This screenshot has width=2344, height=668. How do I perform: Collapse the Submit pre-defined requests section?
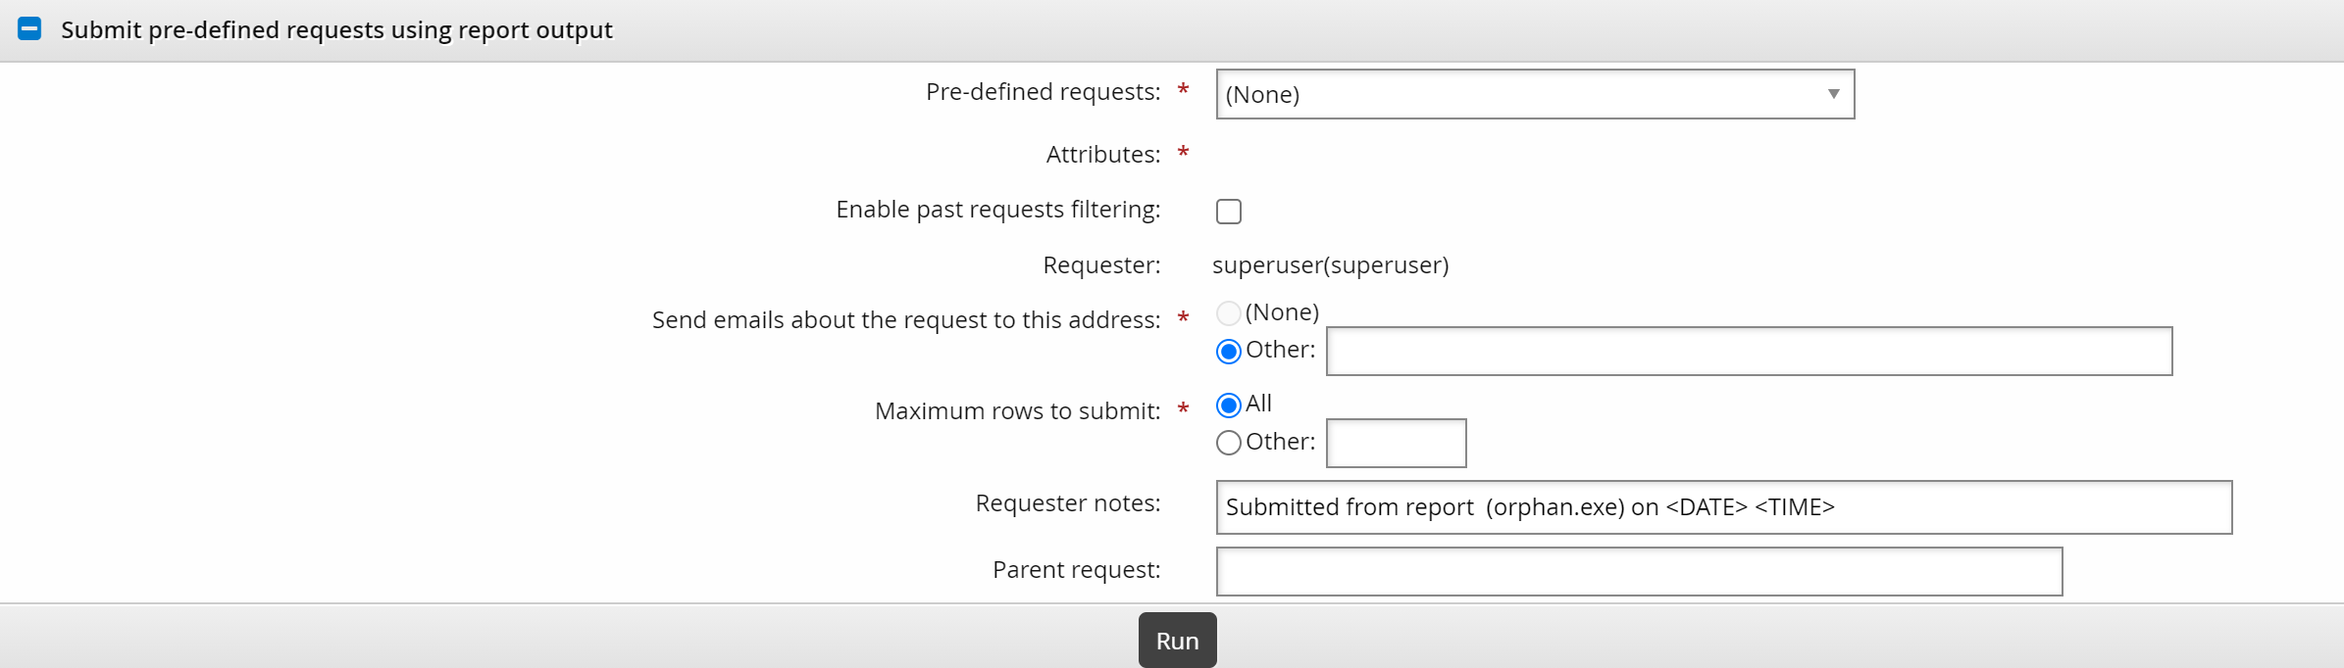(29, 29)
